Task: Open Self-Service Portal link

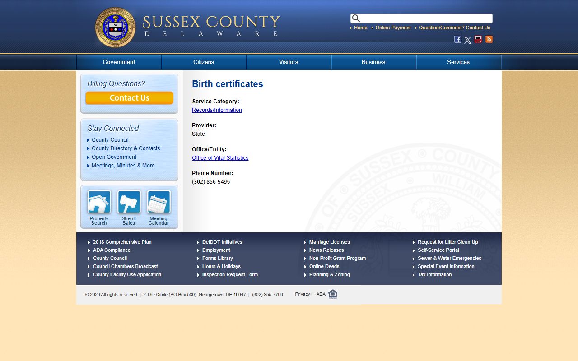Action: [x=438, y=250]
